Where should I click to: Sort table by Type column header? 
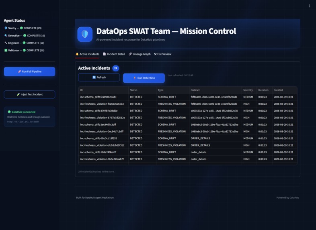click(x=173, y=90)
